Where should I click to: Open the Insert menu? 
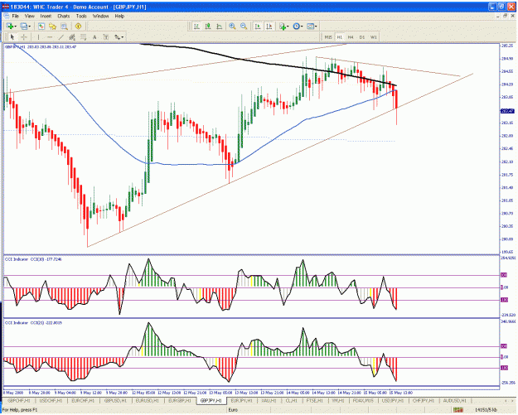point(46,16)
